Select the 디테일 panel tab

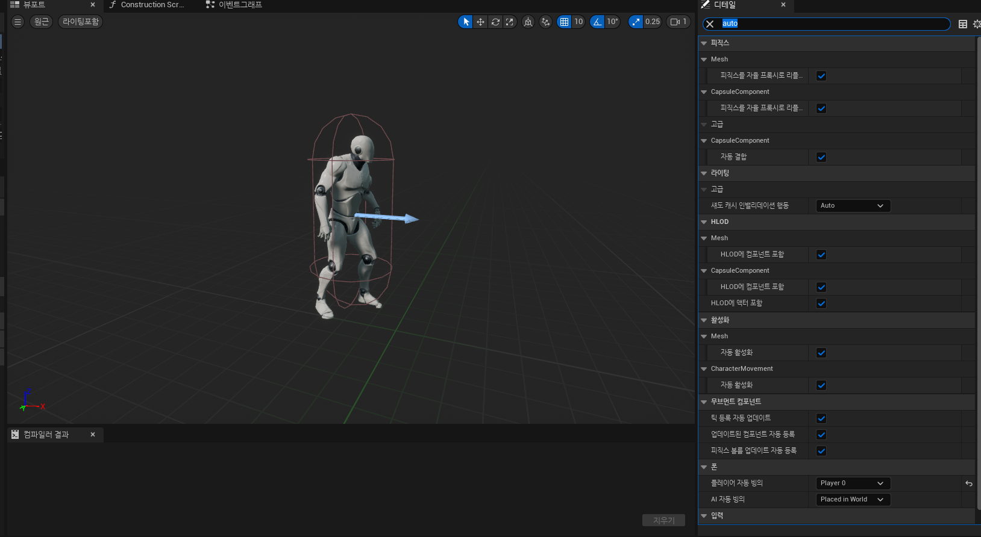(x=725, y=5)
